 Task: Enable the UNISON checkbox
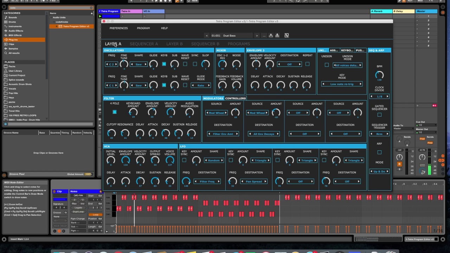click(x=327, y=65)
